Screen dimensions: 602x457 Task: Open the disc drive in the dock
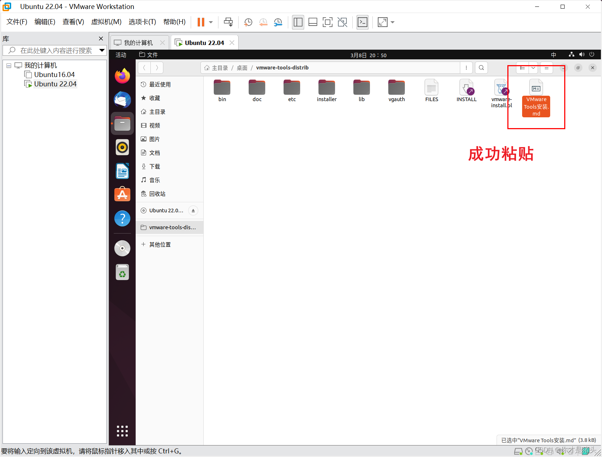coord(122,248)
